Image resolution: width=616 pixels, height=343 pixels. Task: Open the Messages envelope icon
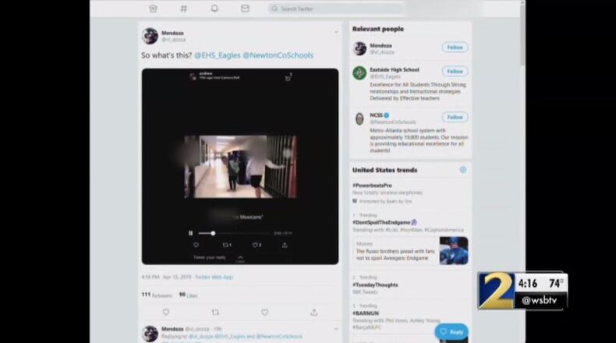click(x=245, y=9)
